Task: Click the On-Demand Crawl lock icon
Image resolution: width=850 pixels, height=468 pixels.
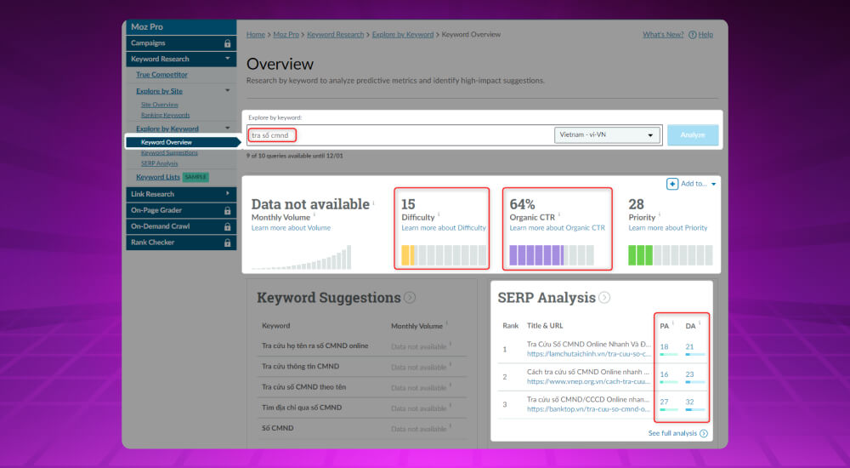Action: tap(227, 226)
